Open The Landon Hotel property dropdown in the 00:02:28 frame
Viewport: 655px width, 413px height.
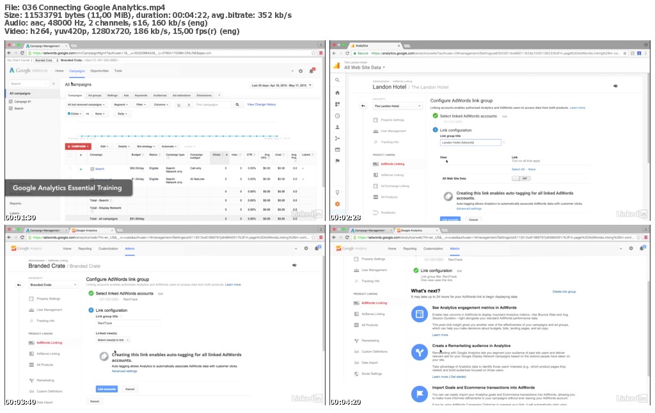tap(397, 106)
